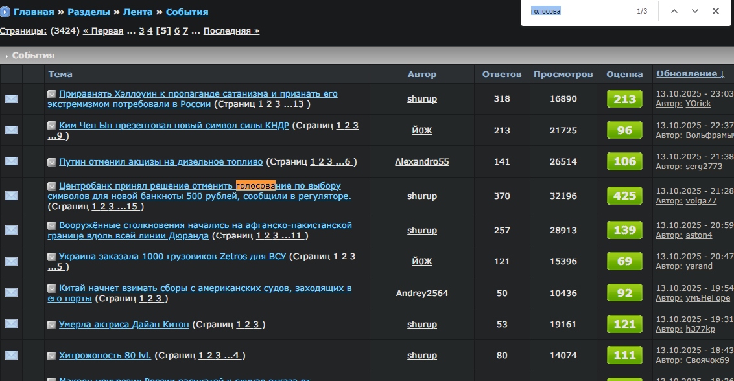Click the find bar search text field

(x=577, y=11)
